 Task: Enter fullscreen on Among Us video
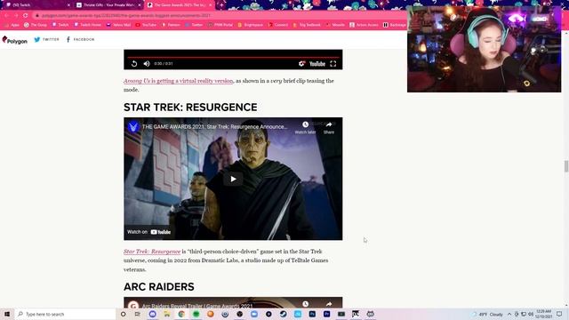point(333,64)
